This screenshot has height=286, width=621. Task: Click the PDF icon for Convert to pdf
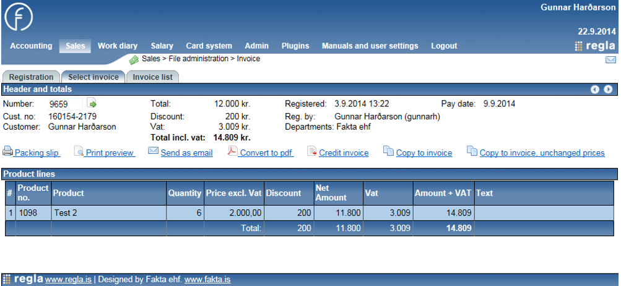(x=232, y=151)
